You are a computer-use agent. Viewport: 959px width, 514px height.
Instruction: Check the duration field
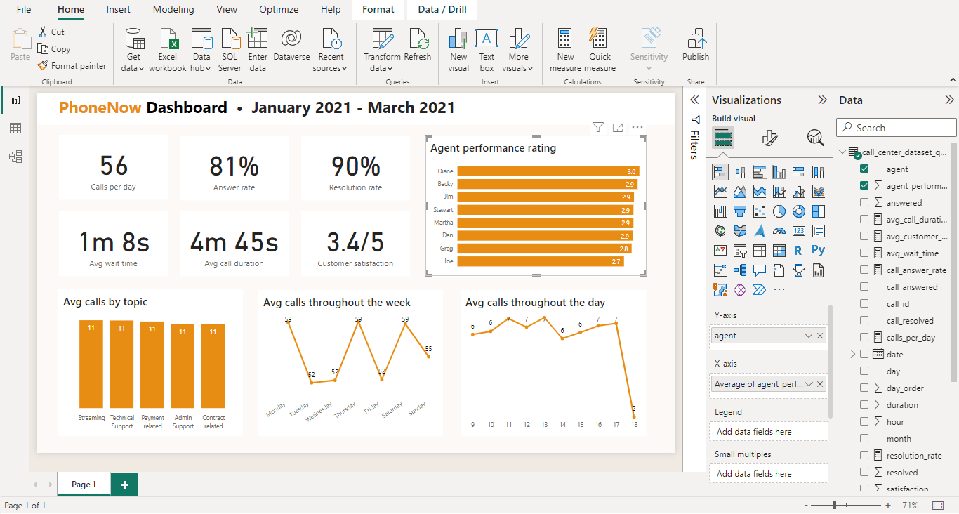point(864,404)
